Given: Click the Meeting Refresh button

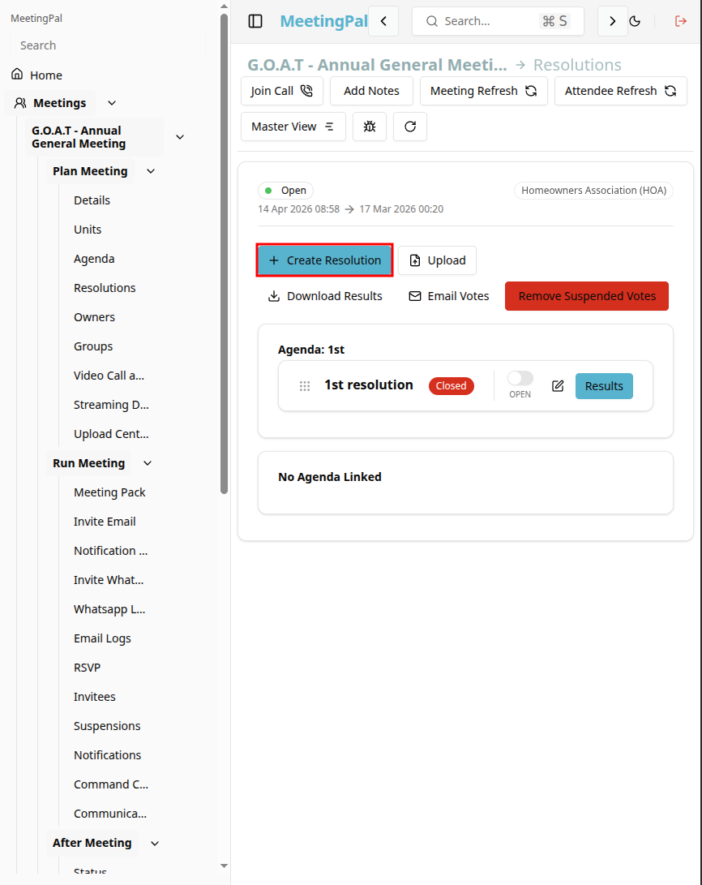Looking at the screenshot, I should tap(484, 91).
